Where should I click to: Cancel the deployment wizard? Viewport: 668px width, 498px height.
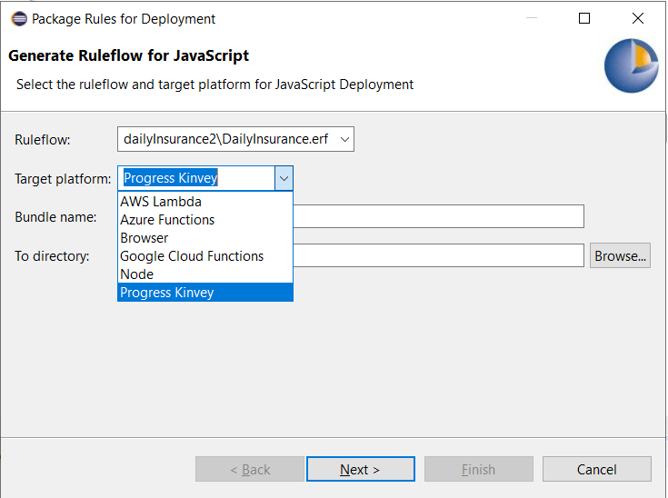click(596, 469)
